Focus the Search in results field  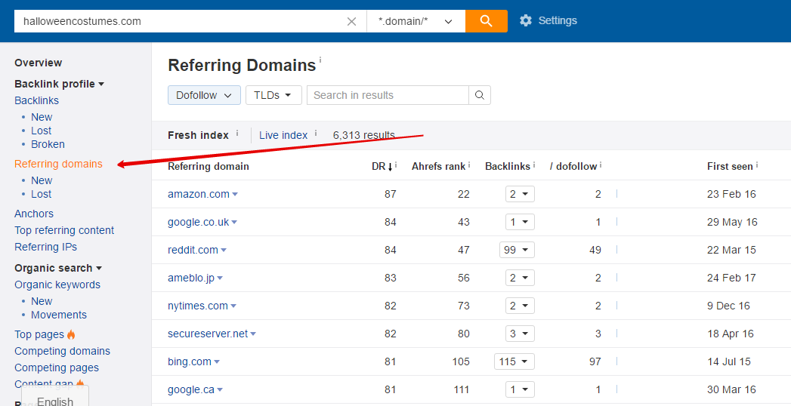[388, 95]
